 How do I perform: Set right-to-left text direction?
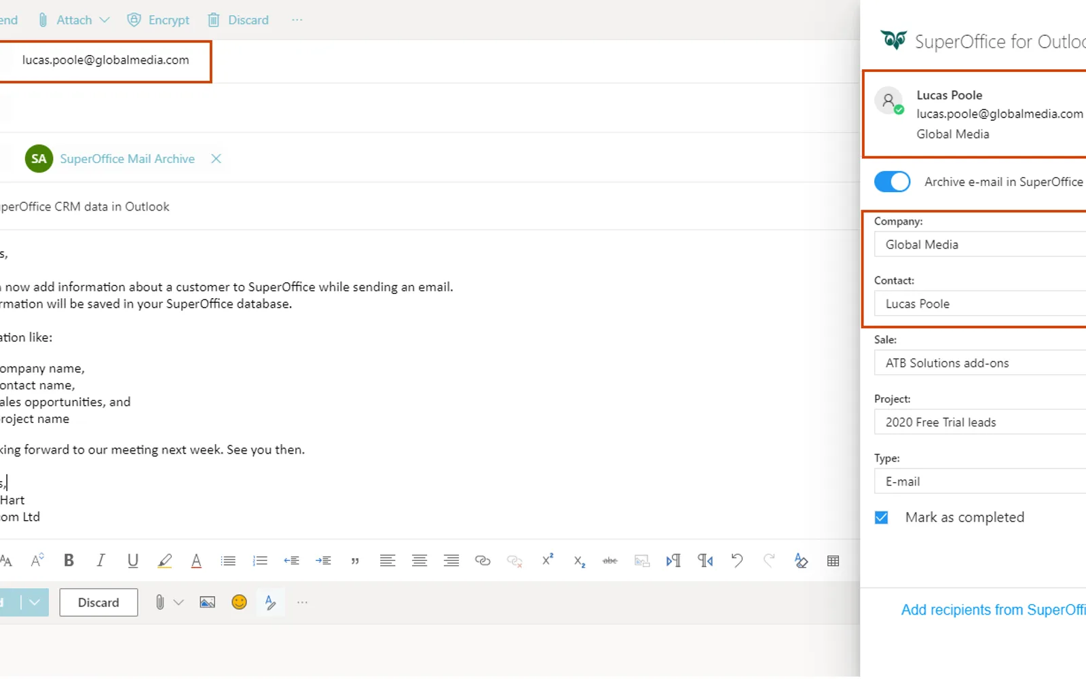tap(705, 561)
